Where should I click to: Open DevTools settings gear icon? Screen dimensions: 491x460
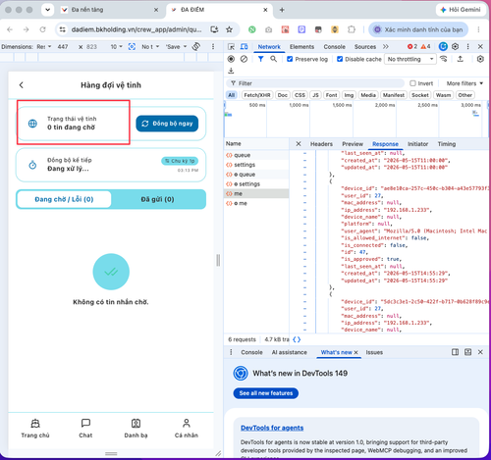(x=455, y=47)
